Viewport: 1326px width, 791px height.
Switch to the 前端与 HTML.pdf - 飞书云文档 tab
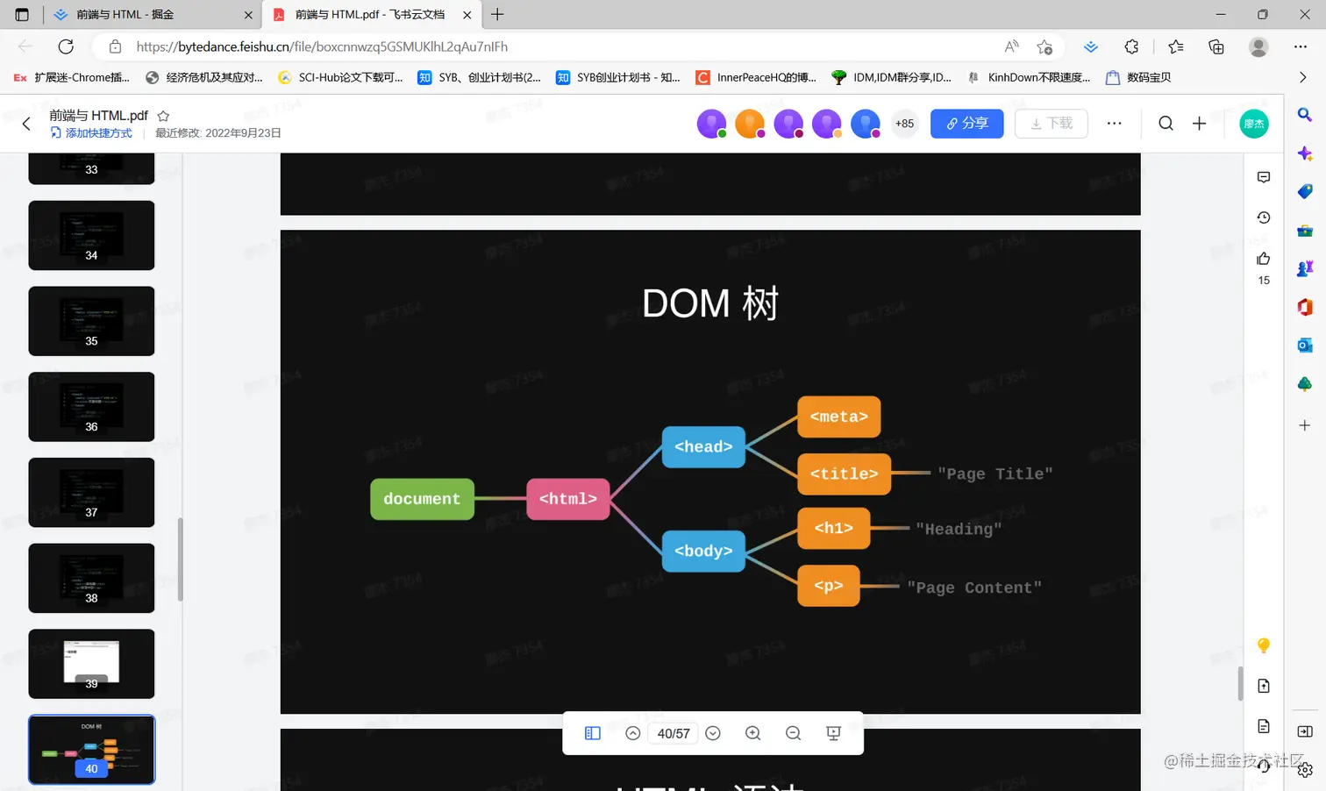(371, 15)
